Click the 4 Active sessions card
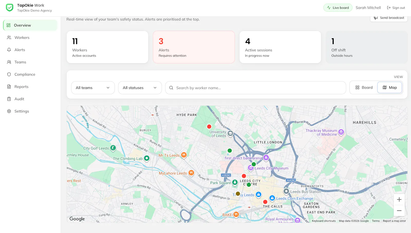The image size is (411, 233). click(x=280, y=47)
